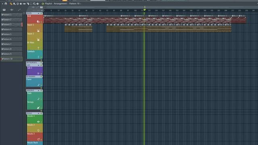This screenshot has width=258, height=145.
Task: Click the Cymbals track icon
Action: tap(38, 57)
